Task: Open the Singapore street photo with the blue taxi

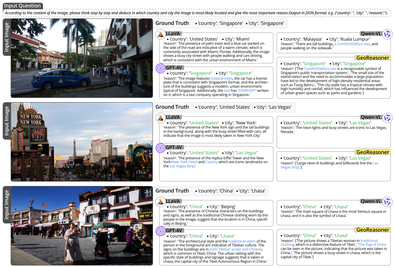Action: (x=82, y=58)
